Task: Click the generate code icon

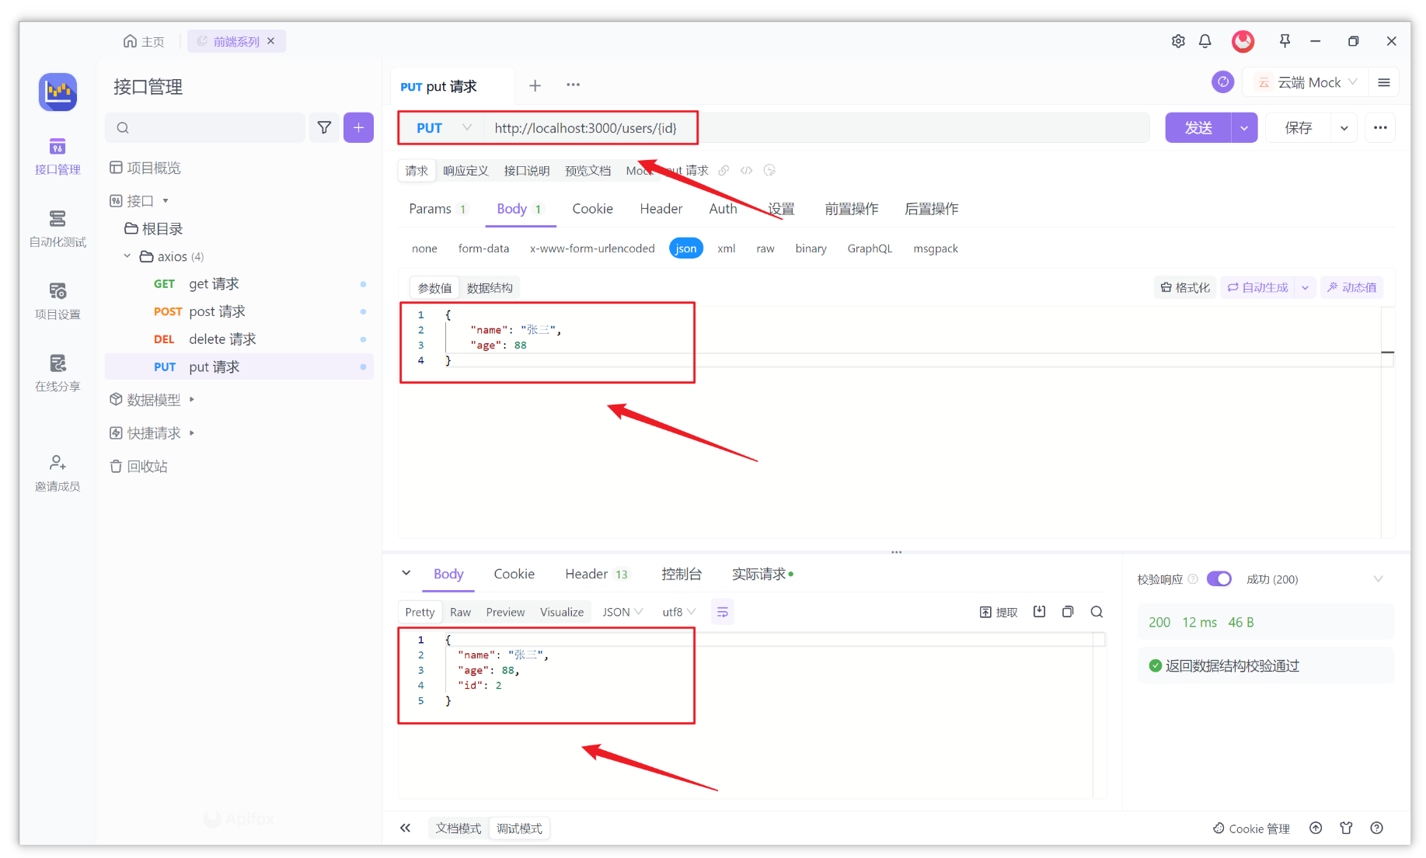Action: [746, 171]
